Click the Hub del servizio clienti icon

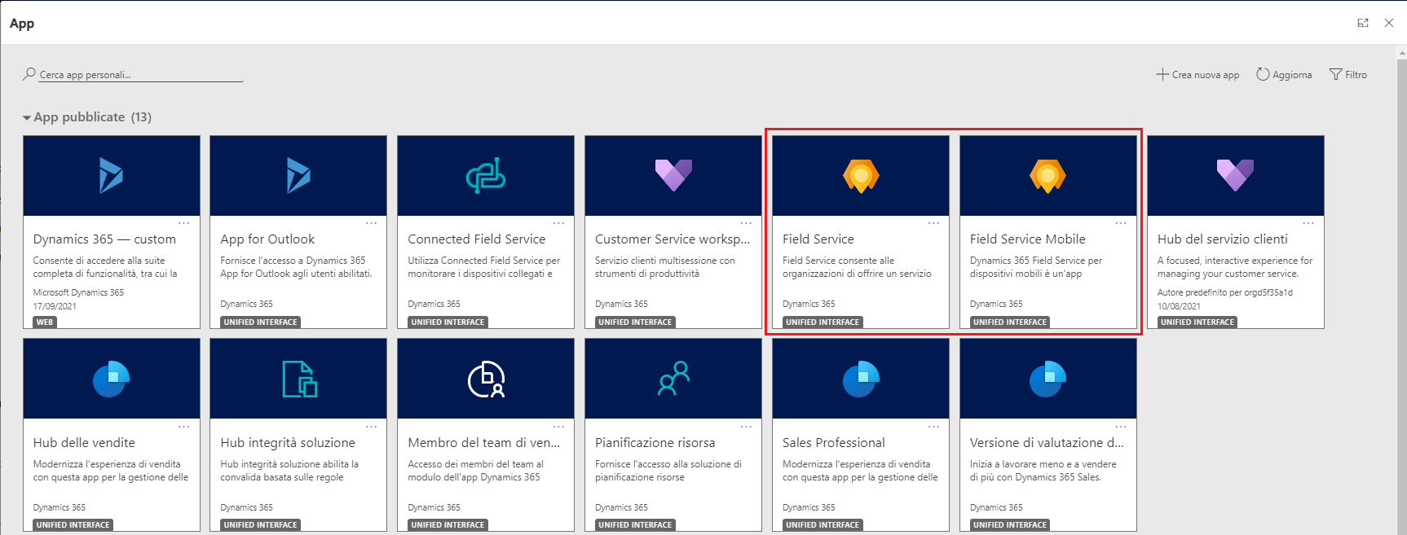[x=1236, y=175]
